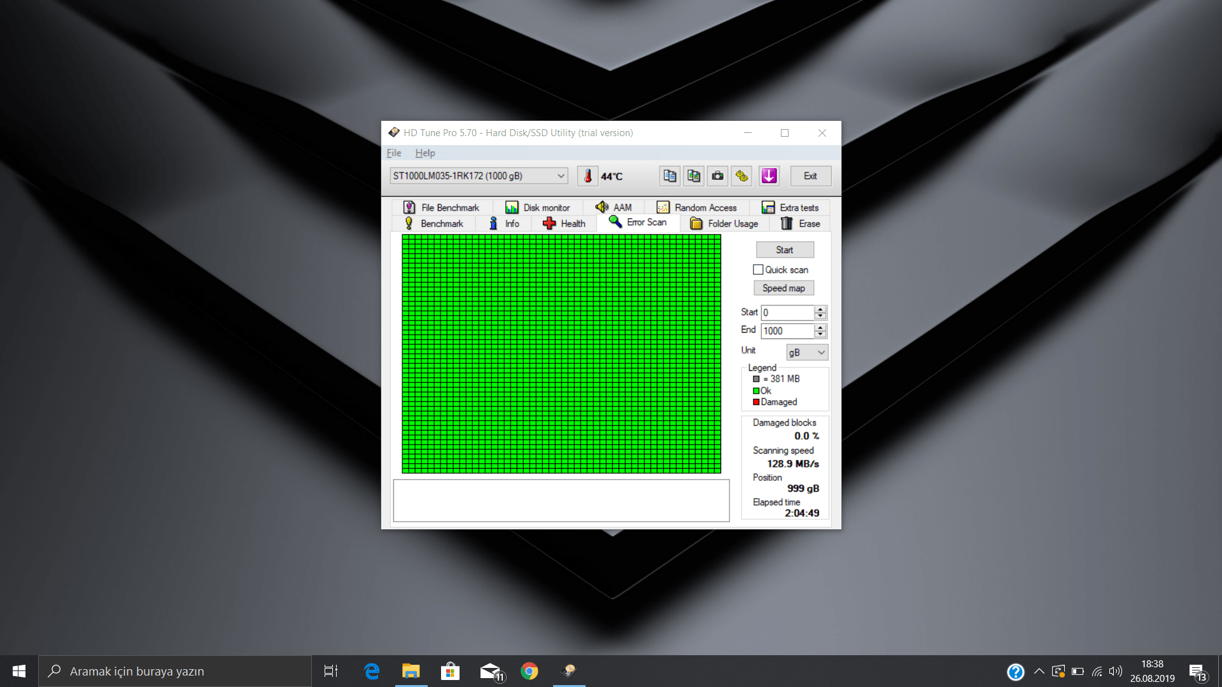The image size is (1222, 687).
Task: Click the camera screenshot icon in toolbar
Action: coord(717,176)
